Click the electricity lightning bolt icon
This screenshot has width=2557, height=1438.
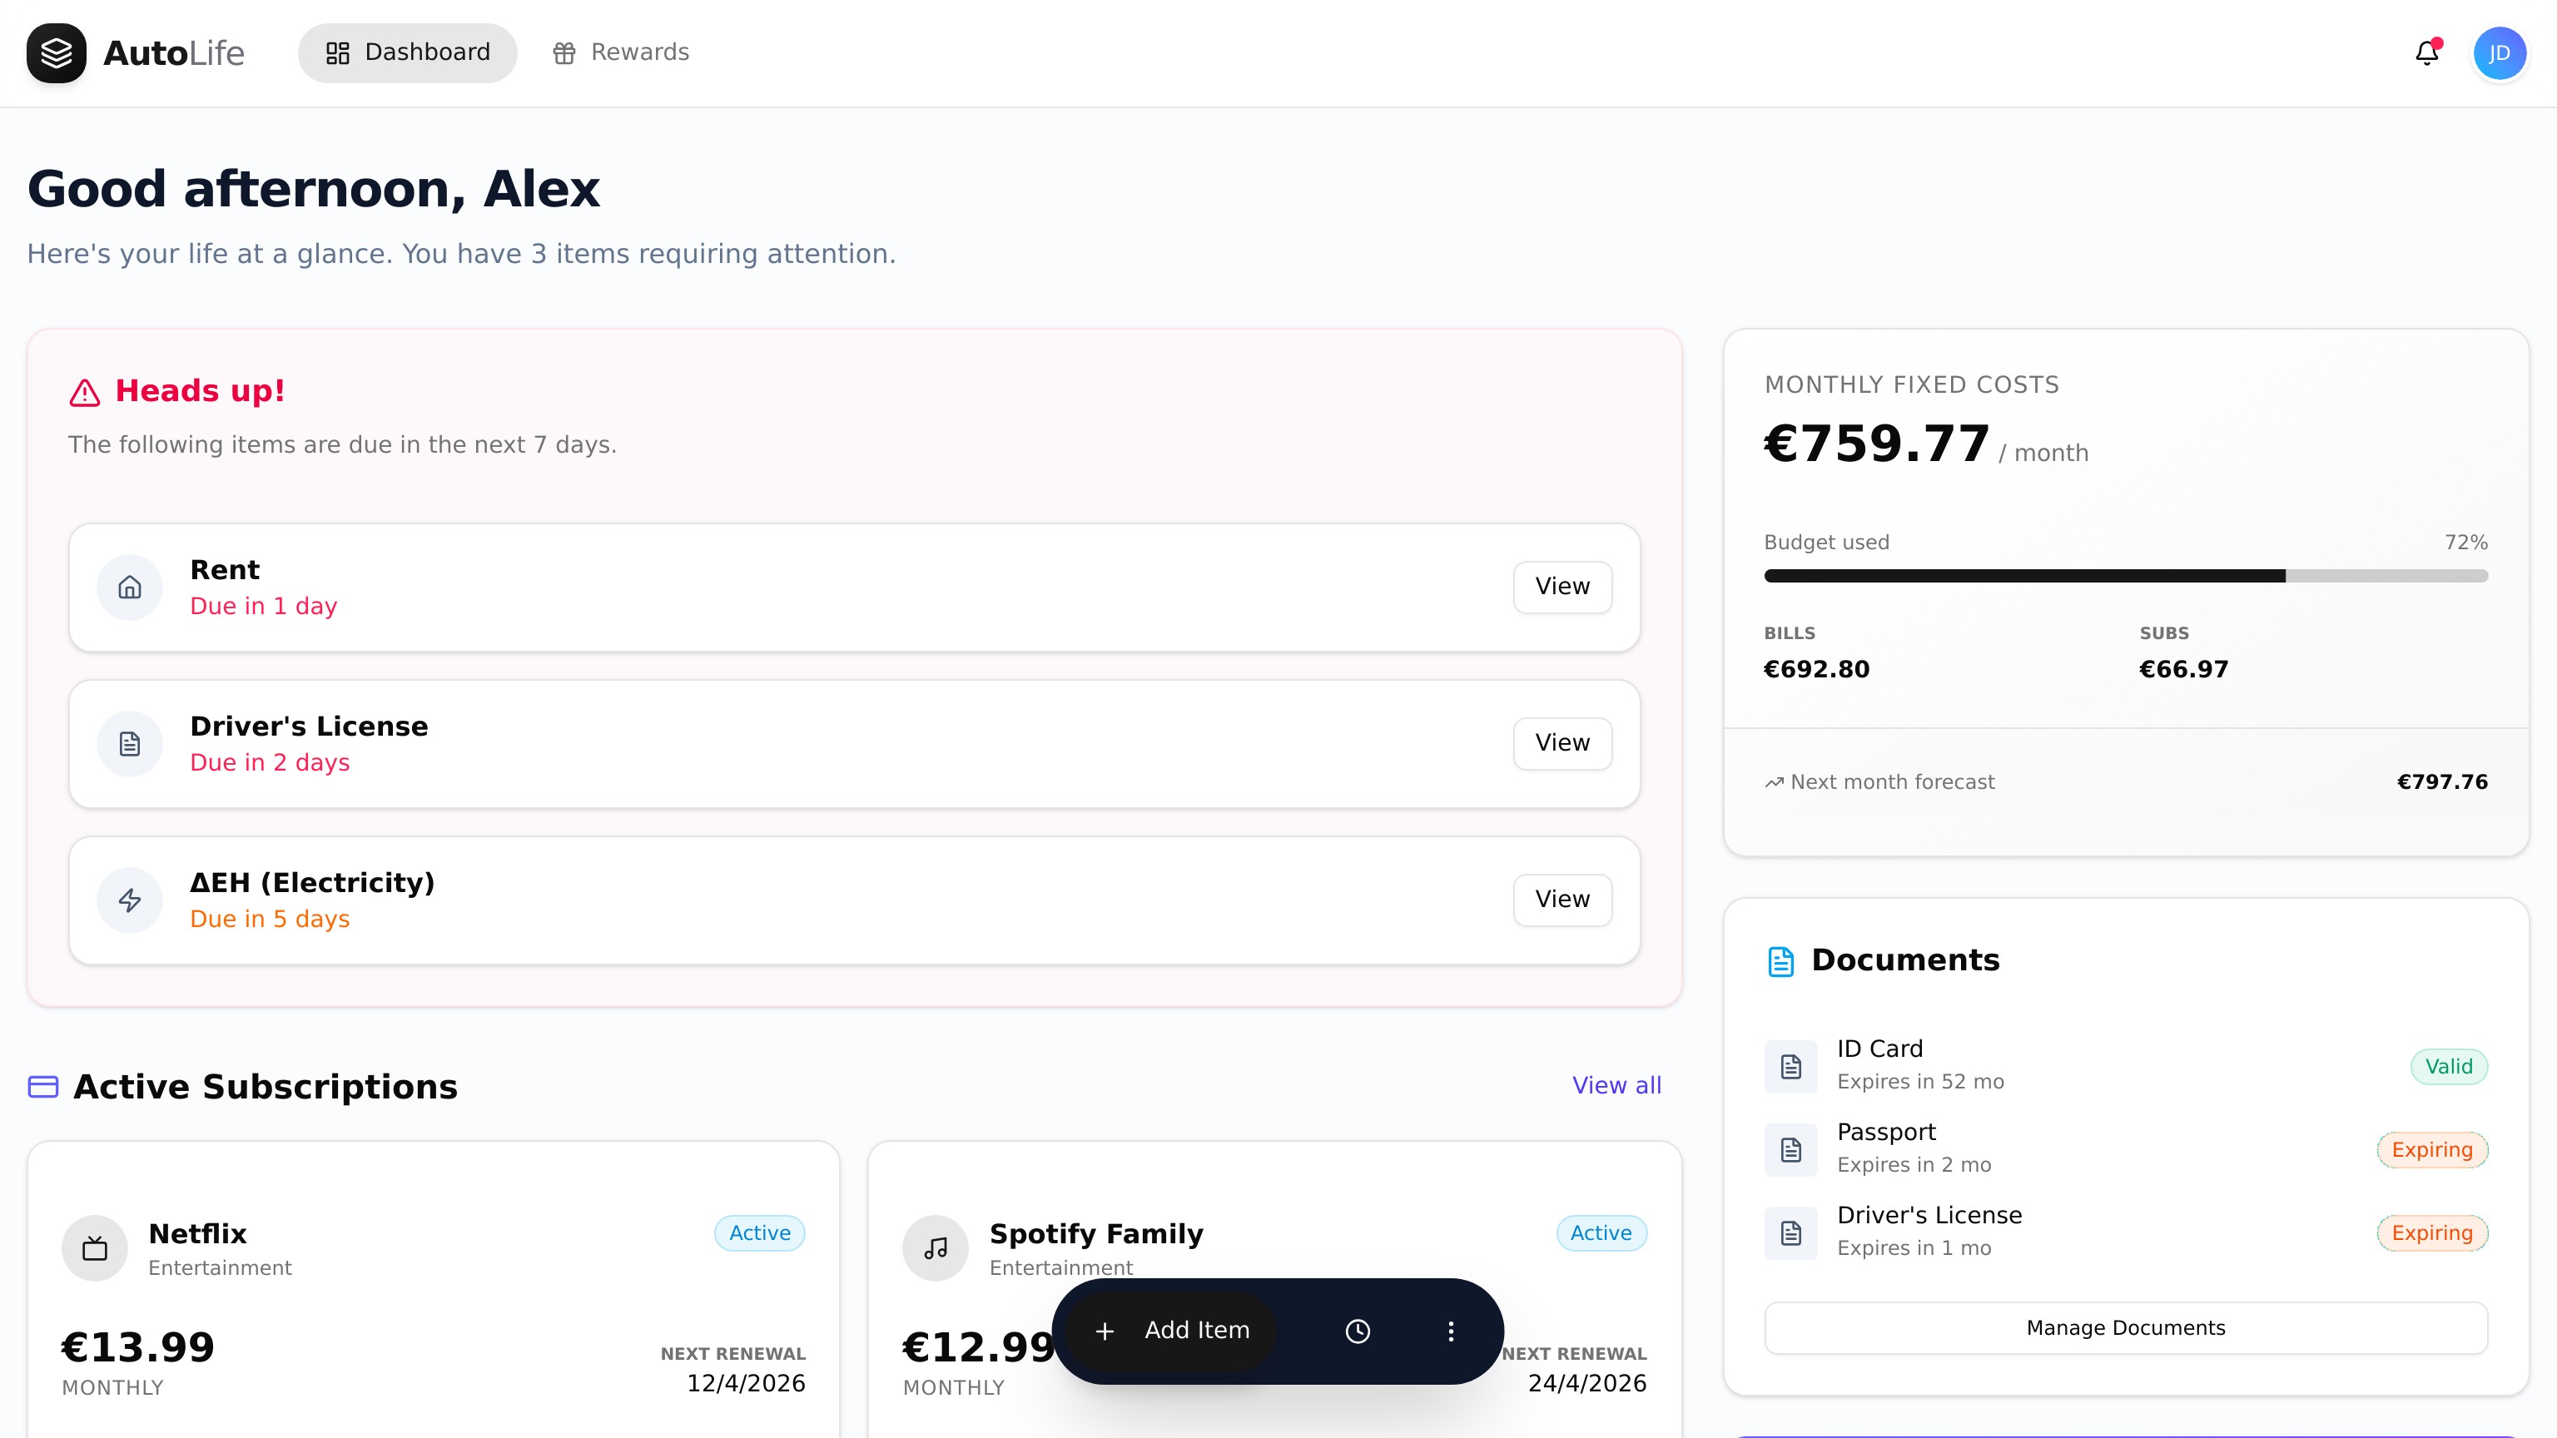[x=129, y=900]
